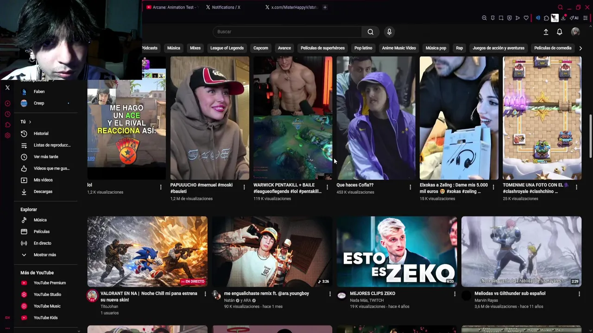593x333 pixels.
Task: Open the account avatar menu
Action: pos(575,31)
